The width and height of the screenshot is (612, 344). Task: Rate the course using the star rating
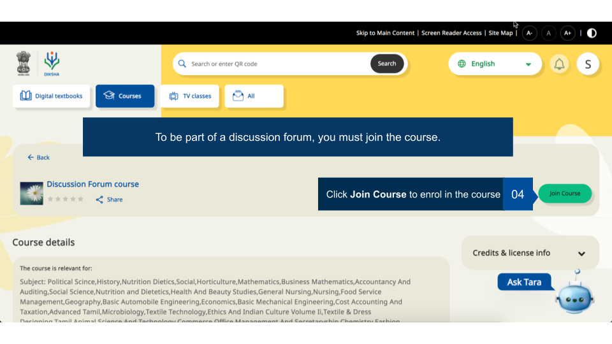pyautogui.click(x=66, y=199)
